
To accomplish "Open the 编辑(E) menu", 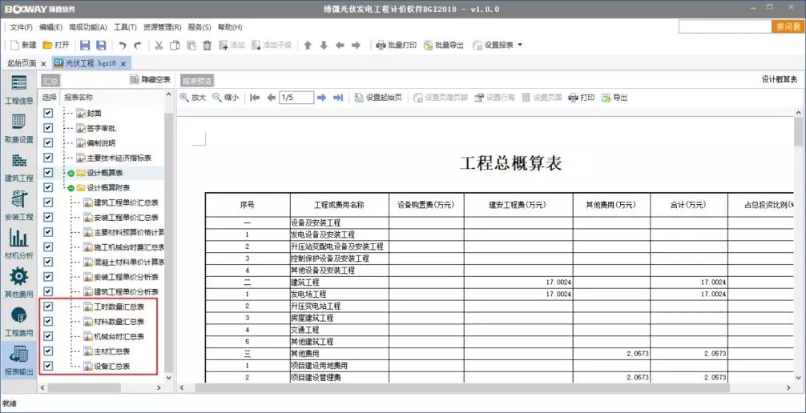I will [x=51, y=27].
